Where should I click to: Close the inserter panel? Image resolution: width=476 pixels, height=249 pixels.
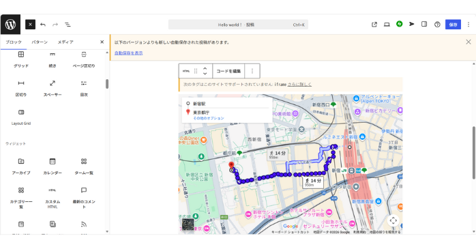(x=102, y=42)
